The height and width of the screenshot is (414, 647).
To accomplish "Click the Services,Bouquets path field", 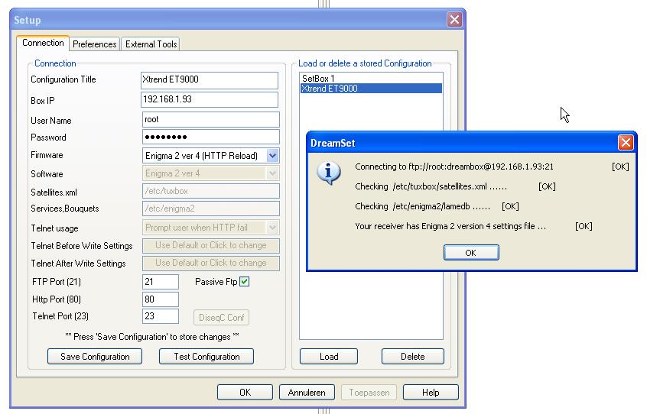I will [211, 209].
